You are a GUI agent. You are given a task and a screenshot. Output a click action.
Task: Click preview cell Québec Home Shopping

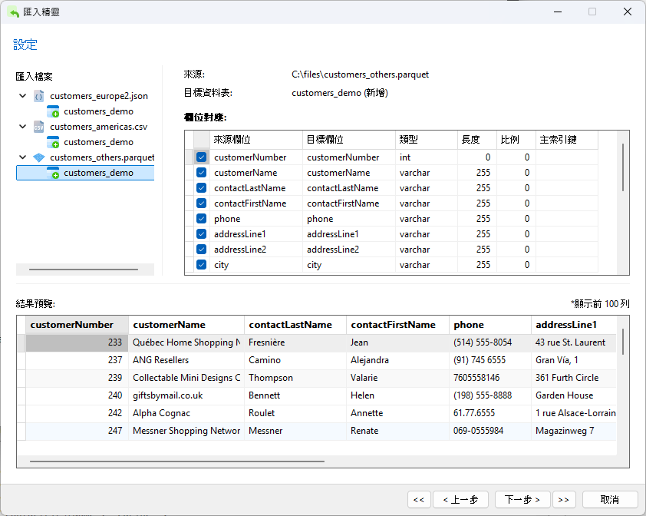[x=186, y=342]
